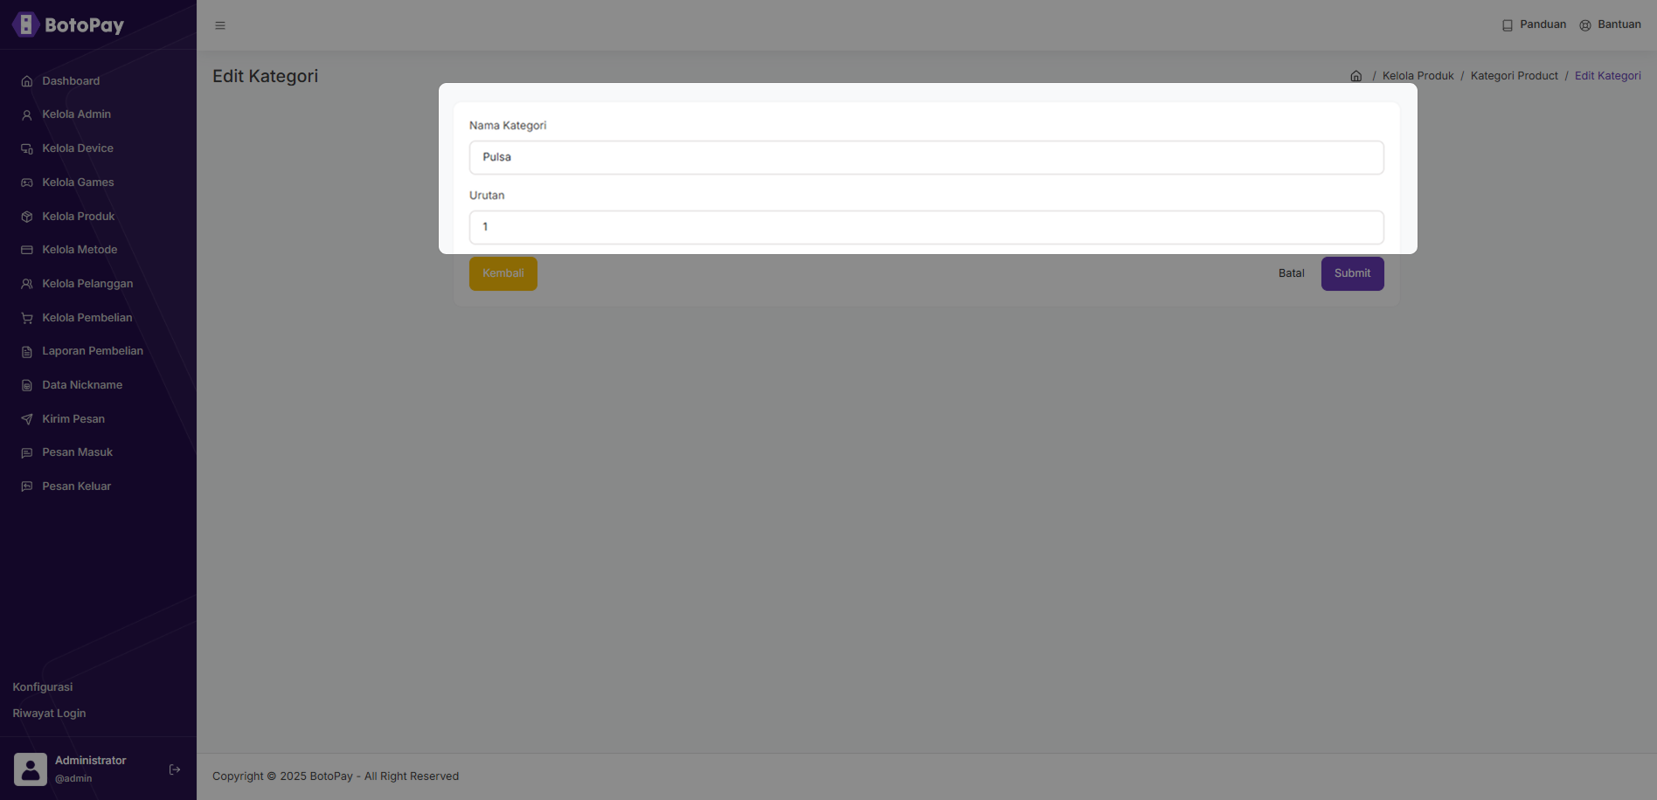Click the Kelola Games controller icon
Screen dimensions: 1657x800
(x=27, y=183)
